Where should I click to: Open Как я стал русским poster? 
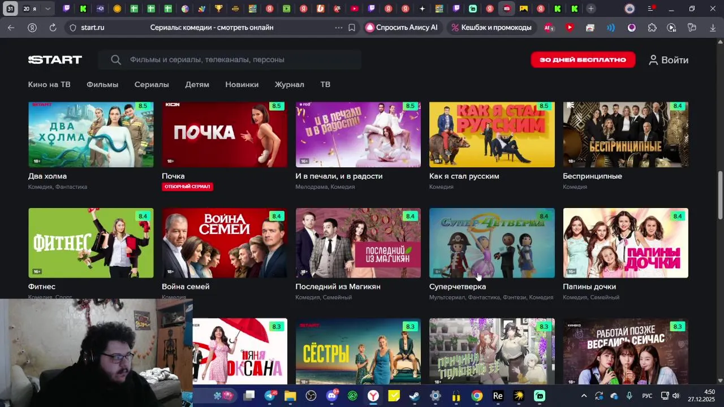pyautogui.click(x=492, y=135)
